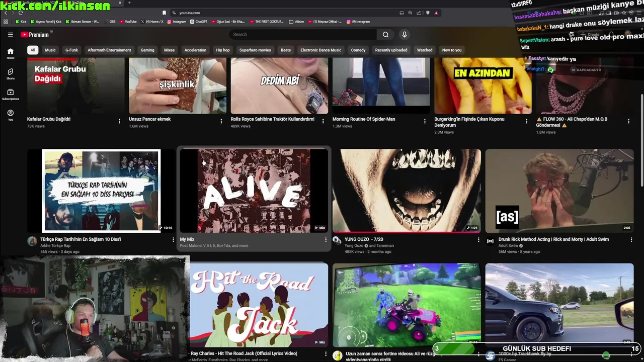Open options for Burgerking'in Fişinde video

pos(526,121)
